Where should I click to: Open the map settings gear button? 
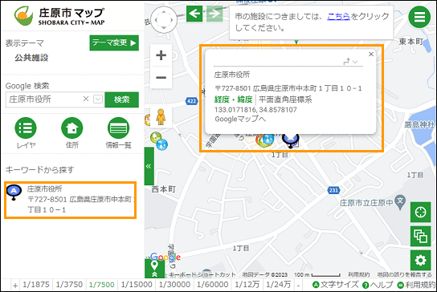click(421, 260)
